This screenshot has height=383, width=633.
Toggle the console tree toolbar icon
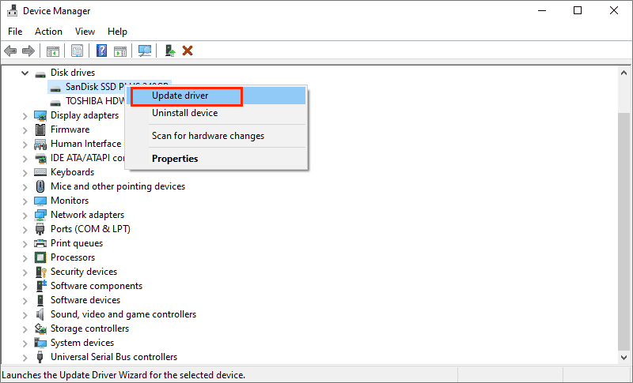(x=53, y=51)
